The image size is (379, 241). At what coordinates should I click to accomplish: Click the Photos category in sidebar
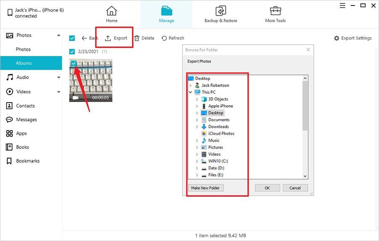24,35
